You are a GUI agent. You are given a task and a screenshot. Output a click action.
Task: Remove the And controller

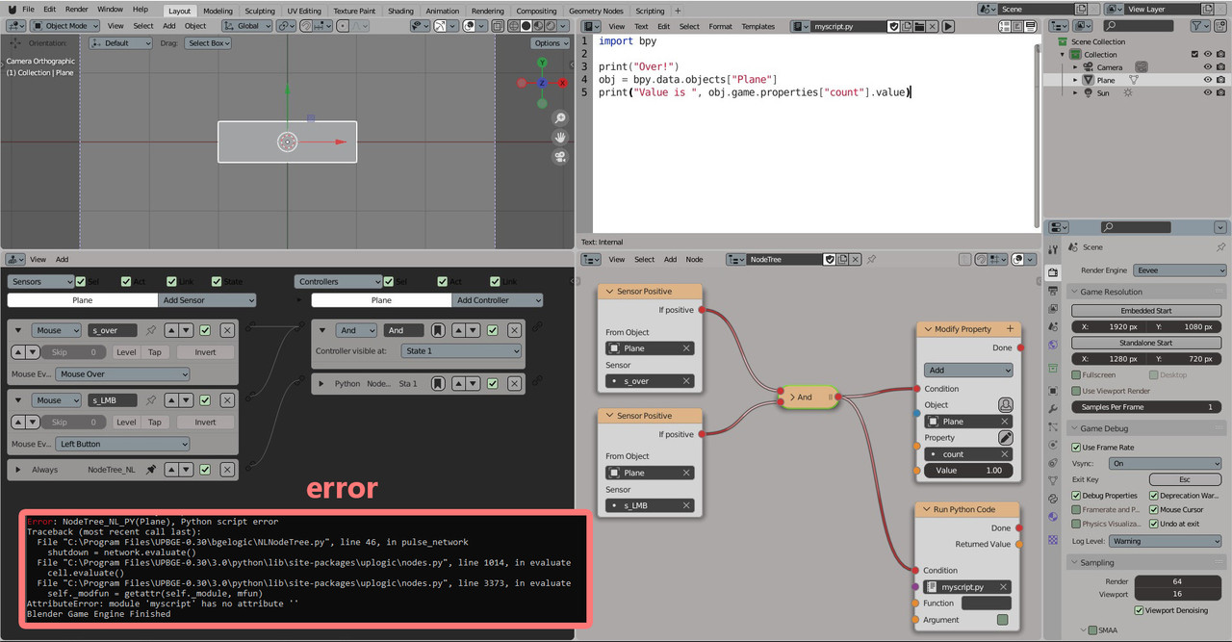tap(515, 330)
